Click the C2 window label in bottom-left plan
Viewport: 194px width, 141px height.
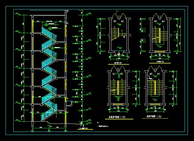click(x=118, y=107)
